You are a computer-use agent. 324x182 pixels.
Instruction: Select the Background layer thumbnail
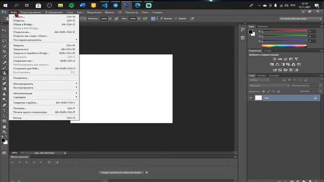point(258,98)
